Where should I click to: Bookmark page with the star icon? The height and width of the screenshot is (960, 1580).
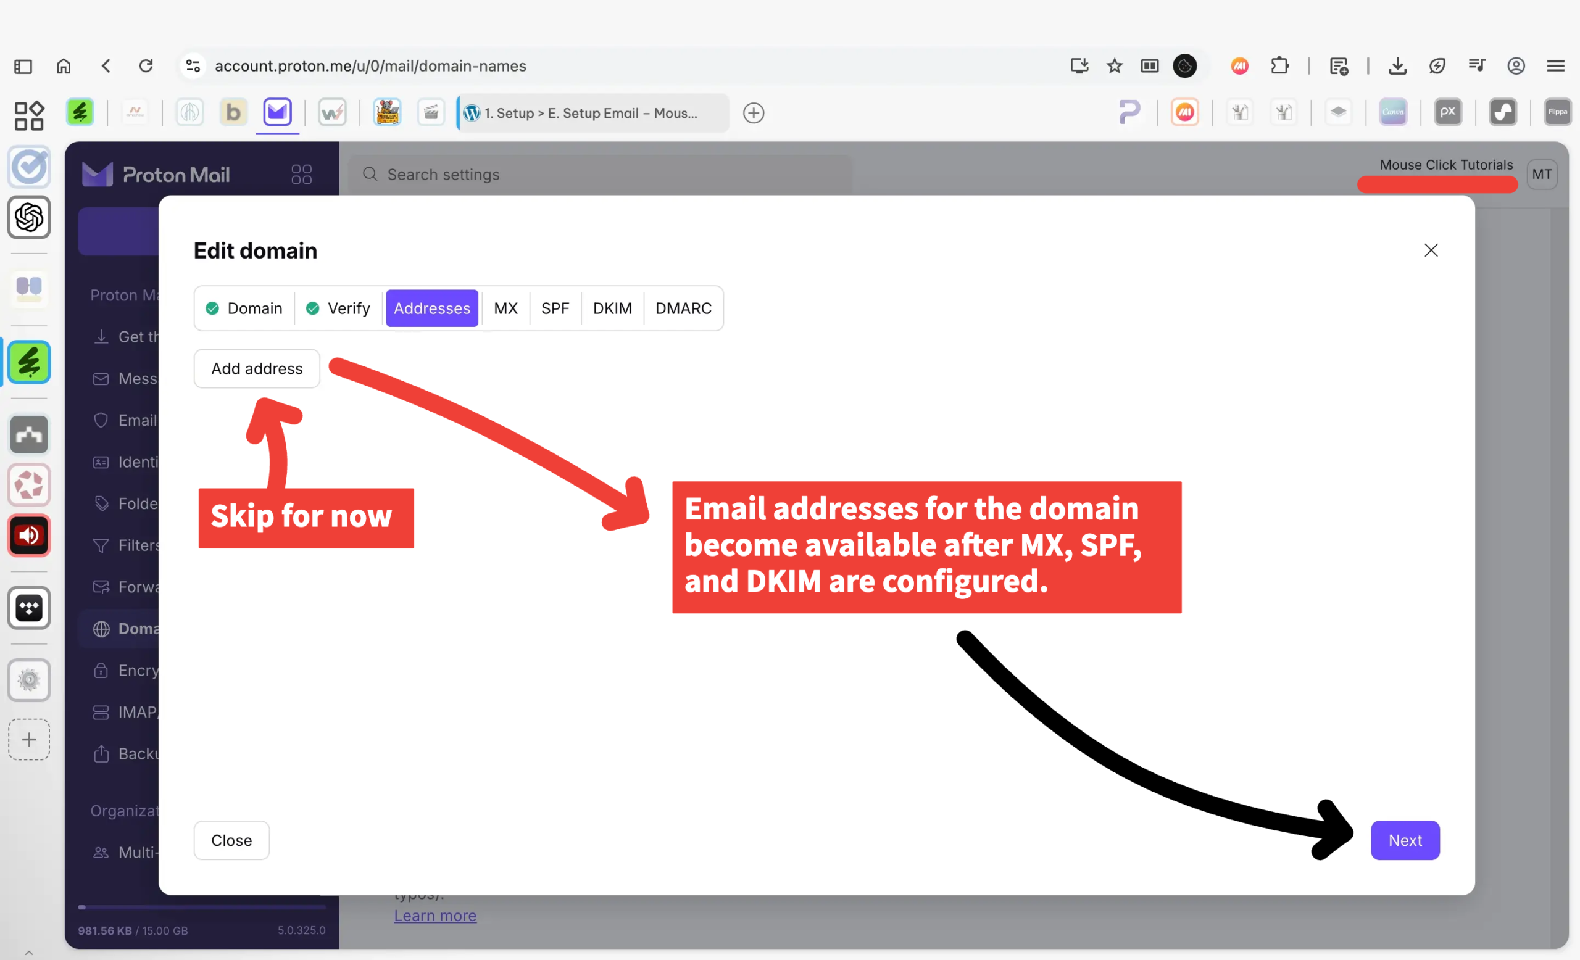[x=1115, y=66]
